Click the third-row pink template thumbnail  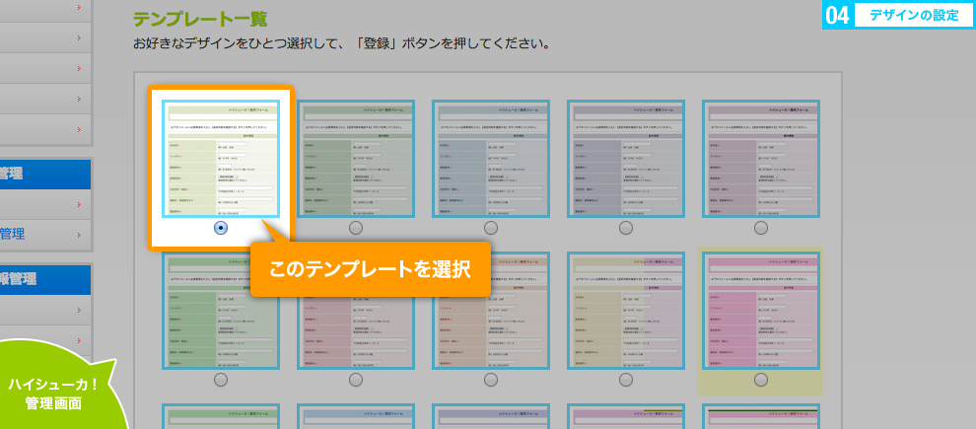[626, 416]
